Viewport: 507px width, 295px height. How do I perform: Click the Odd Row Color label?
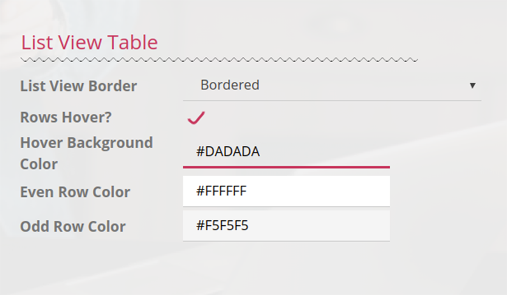click(x=73, y=226)
